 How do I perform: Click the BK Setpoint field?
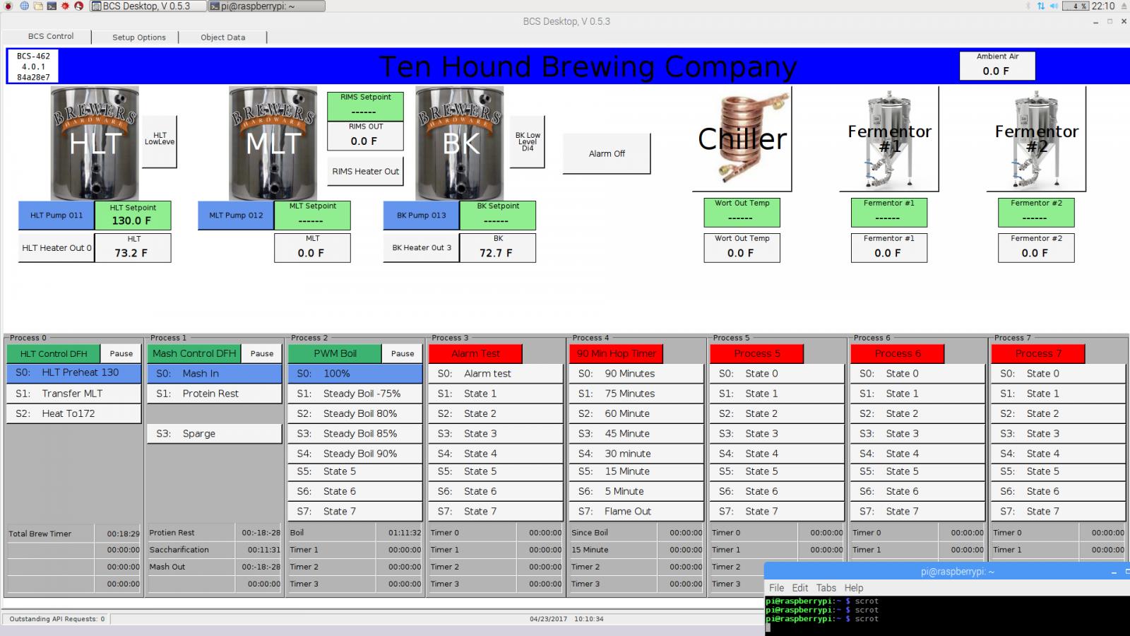[497, 215]
